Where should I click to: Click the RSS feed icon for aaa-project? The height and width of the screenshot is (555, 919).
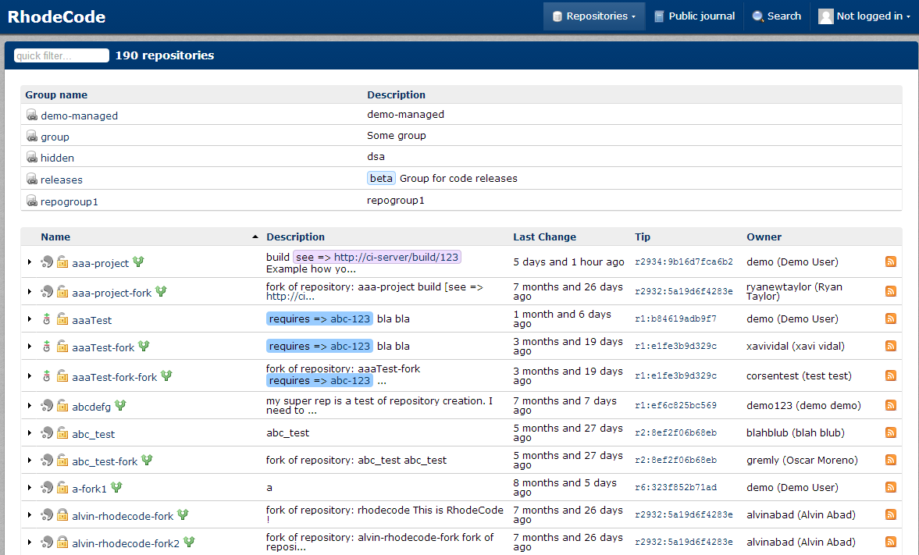[891, 261]
